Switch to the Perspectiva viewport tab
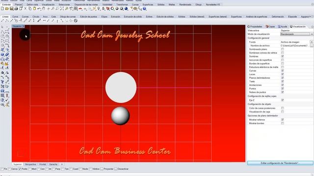This screenshot has width=314, height=176. (x=30, y=164)
